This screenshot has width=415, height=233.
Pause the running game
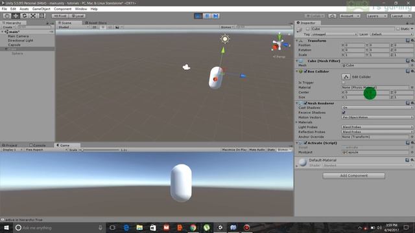tap(207, 16)
